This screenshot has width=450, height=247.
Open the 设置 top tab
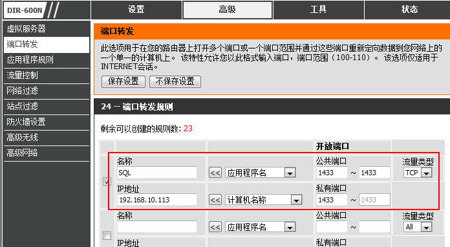point(136,10)
